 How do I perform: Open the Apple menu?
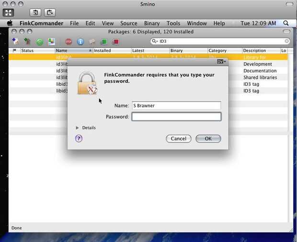(10, 23)
